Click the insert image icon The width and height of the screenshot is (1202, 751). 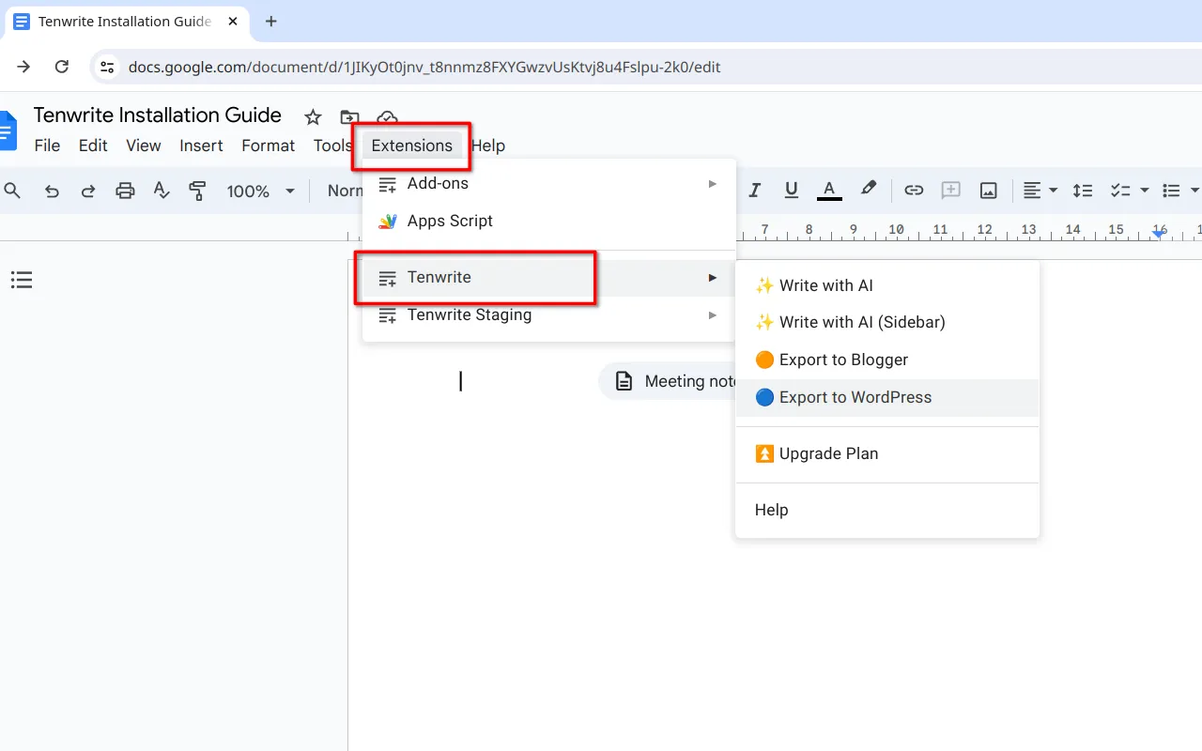coord(988,191)
